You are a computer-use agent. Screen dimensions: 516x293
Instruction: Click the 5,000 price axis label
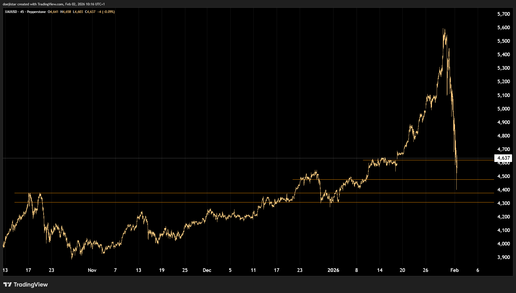point(503,109)
